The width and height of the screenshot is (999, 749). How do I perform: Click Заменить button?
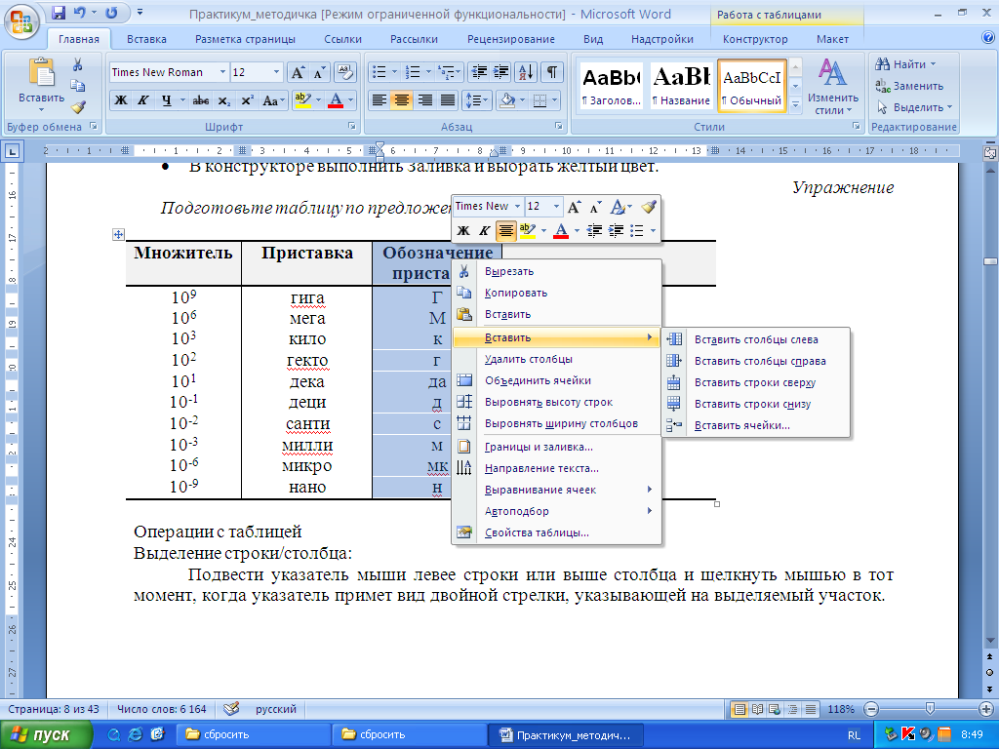pos(910,86)
